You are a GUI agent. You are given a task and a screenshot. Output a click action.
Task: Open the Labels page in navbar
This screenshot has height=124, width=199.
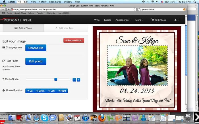click(107, 20)
